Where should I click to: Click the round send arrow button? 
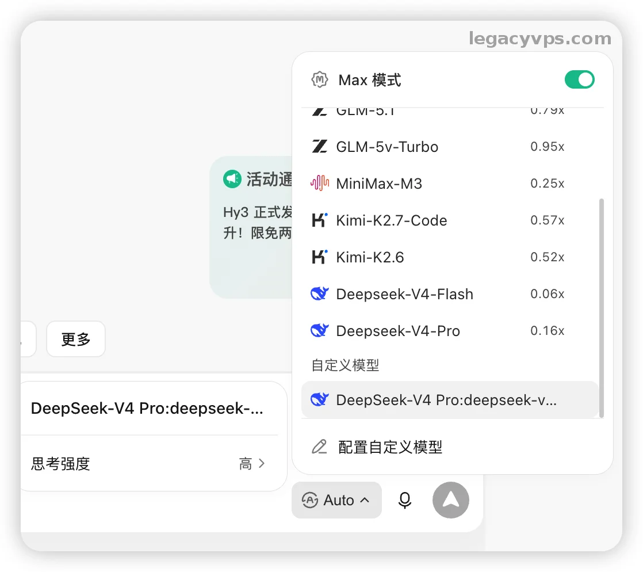pos(451,500)
